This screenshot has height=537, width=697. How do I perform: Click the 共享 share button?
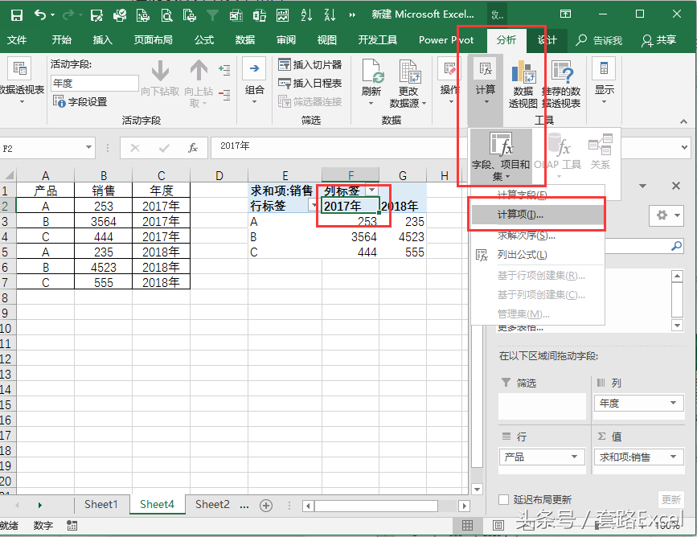(658, 40)
